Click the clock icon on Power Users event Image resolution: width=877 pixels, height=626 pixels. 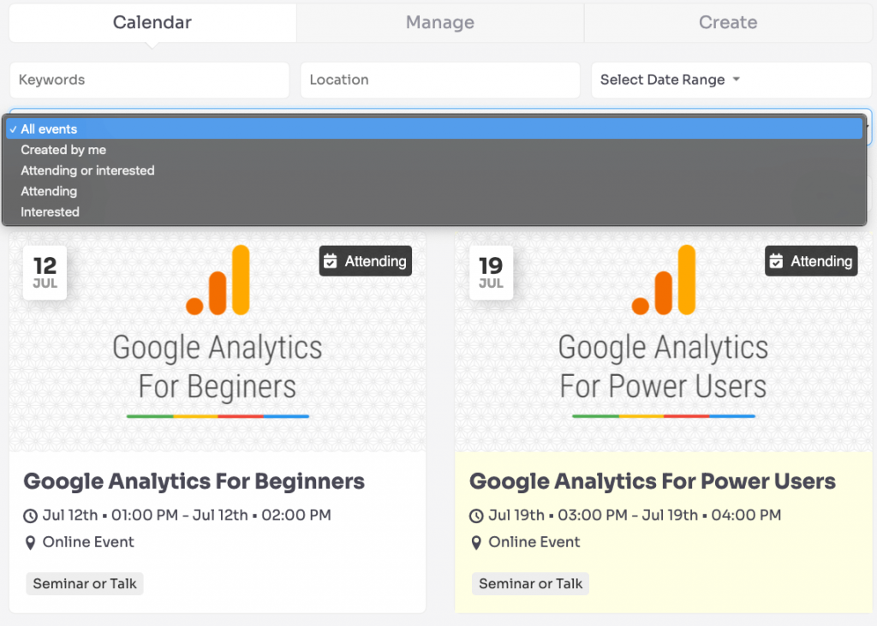coord(476,516)
